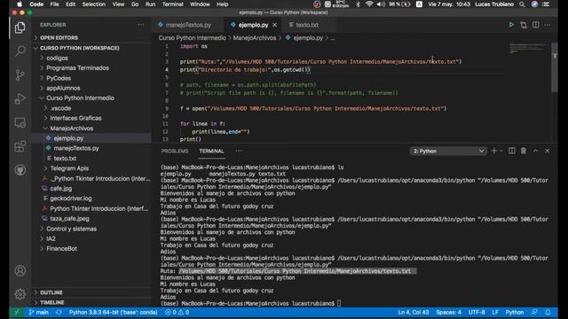This screenshot has height=319, width=568.
Task: Open the Accounts menu icon
Action: point(20,270)
